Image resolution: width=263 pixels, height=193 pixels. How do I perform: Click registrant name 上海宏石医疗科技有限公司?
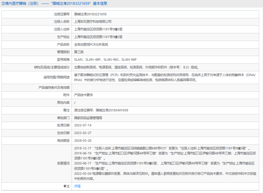[x=93, y=22]
